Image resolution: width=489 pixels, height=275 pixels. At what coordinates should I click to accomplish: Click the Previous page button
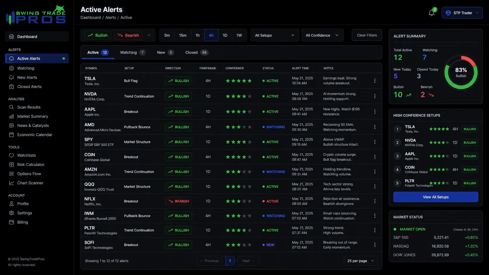(x=209, y=261)
